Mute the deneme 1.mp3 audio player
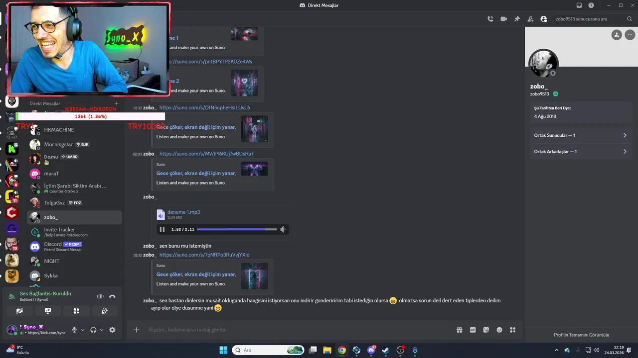 tap(283, 229)
